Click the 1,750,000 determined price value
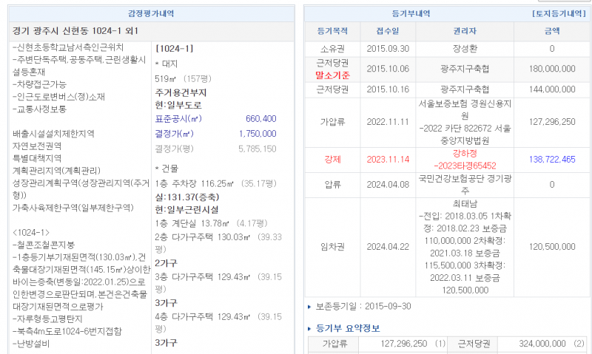The height and width of the screenshot is (354, 592). pos(258,133)
